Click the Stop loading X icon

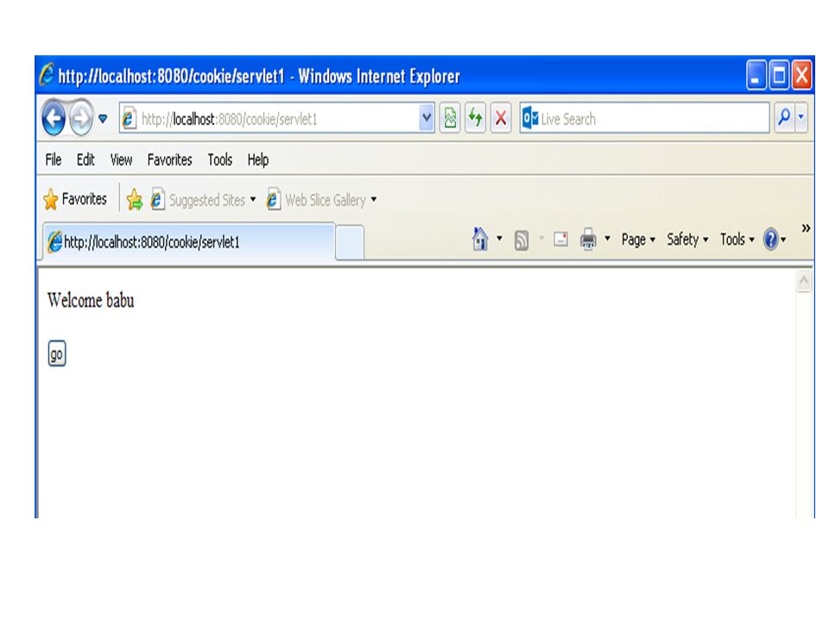[x=501, y=118]
